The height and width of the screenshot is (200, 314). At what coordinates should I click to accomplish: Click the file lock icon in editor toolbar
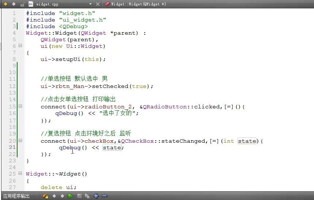click(x=22, y=4)
